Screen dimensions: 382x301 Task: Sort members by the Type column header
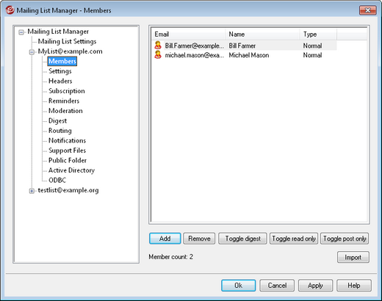[318, 35]
